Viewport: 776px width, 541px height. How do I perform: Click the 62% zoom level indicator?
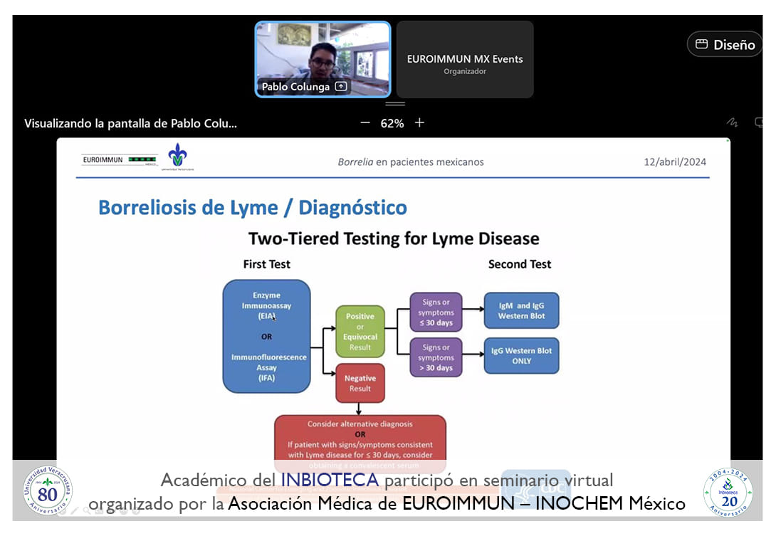392,123
